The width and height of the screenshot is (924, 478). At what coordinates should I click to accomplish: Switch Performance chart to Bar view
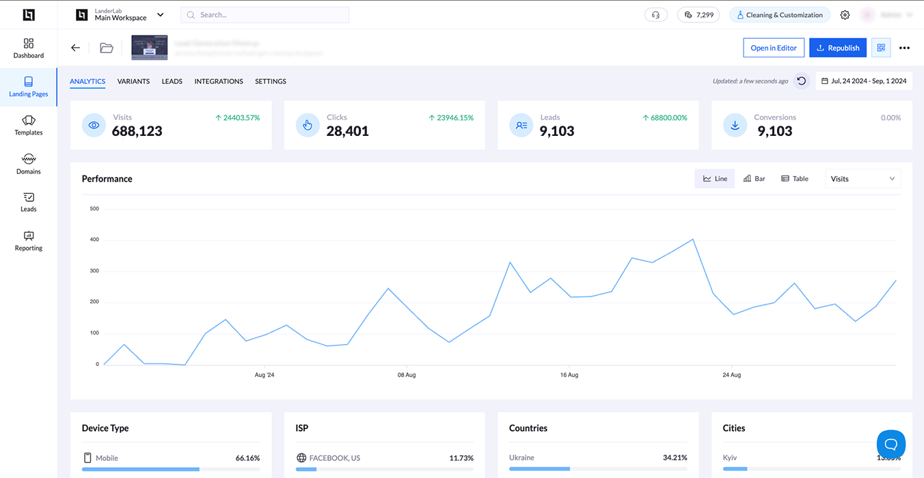click(754, 178)
